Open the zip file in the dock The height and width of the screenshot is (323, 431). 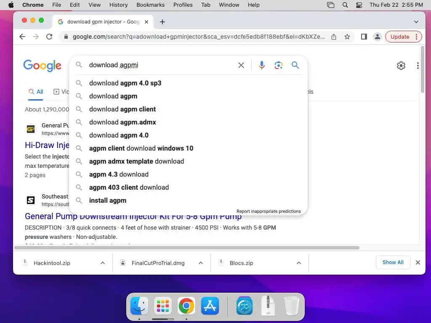click(268, 305)
